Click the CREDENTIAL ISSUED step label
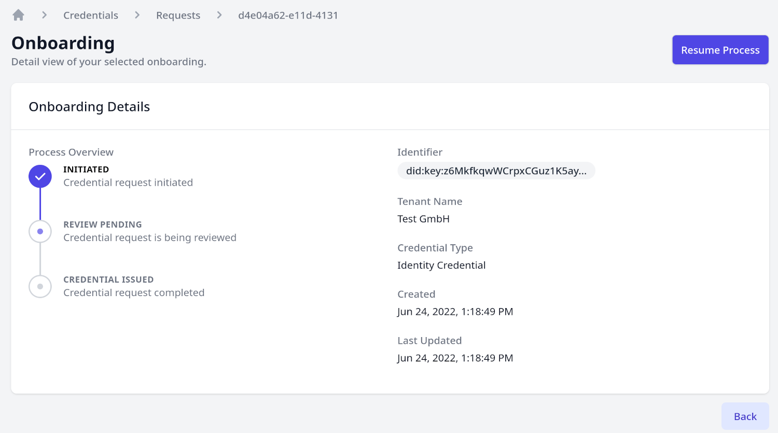The height and width of the screenshot is (433, 778). [108, 280]
